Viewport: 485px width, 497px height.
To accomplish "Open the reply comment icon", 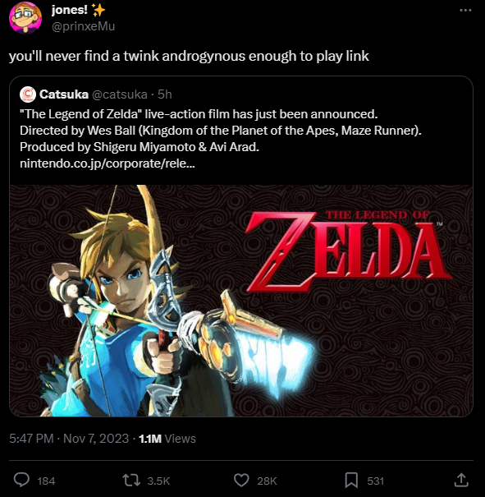I will point(21,480).
